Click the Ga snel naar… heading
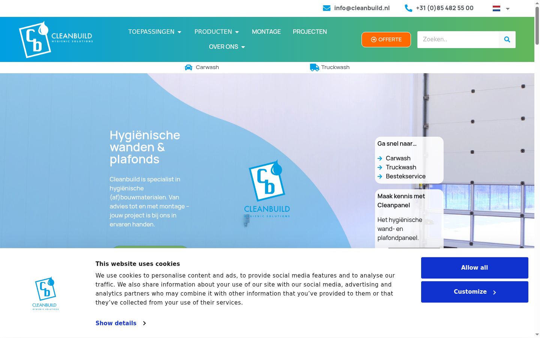The image size is (540, 338). click(397, 143)
